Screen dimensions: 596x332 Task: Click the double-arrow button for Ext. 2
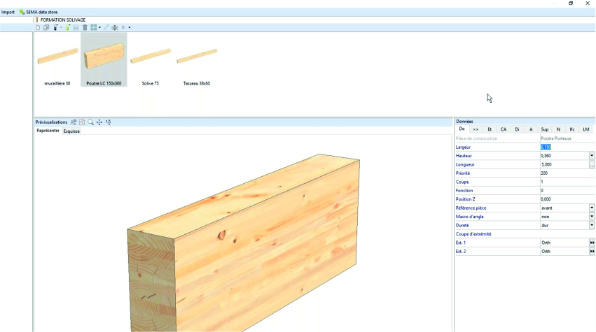(592, 251)
